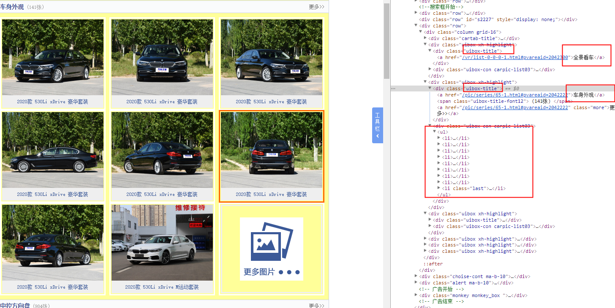The width and height of the screenshot is (615, 308).
Task: Open the highlighted straight rear view photo
Action: [272, 150]
